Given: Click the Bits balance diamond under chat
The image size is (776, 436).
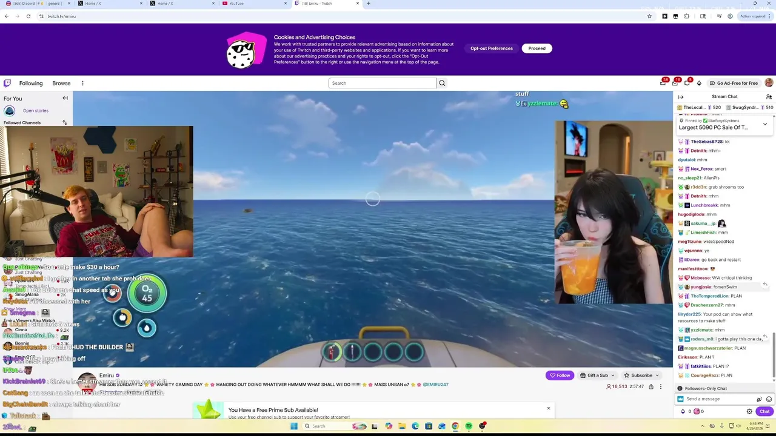Looking at the screenshot, I should [x=683, y=411].
